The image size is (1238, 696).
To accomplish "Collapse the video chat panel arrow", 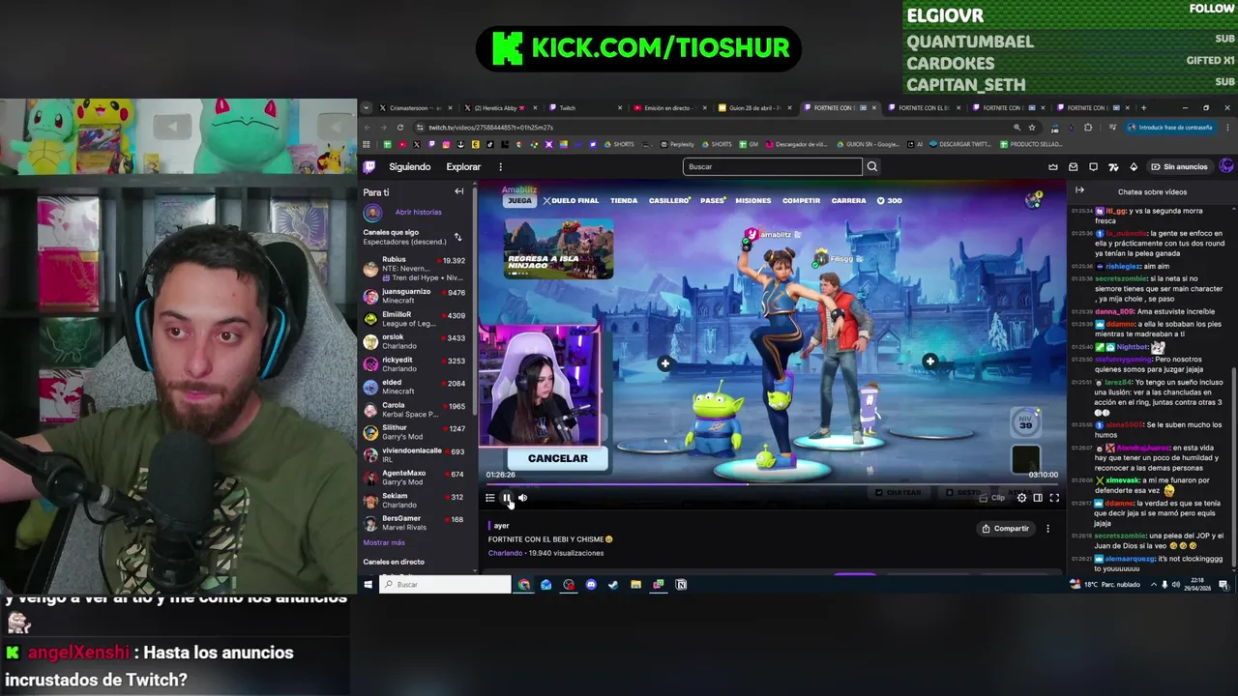I will pyautogui.click(x=1079, y=190).
